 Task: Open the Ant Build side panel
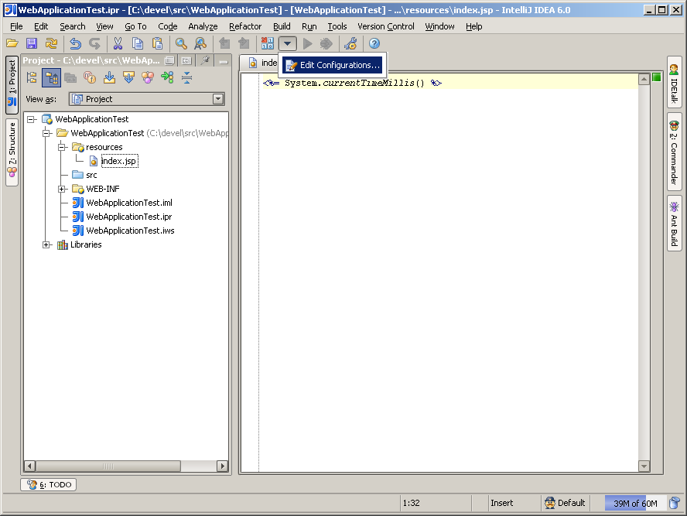click(x=675, y=224)
